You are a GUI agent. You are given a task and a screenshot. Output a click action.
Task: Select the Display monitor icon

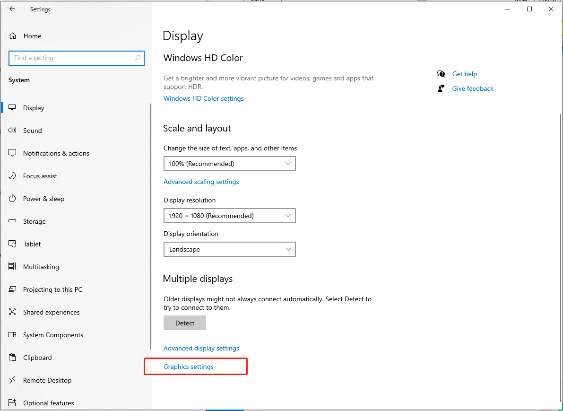(x=13, y=108)
